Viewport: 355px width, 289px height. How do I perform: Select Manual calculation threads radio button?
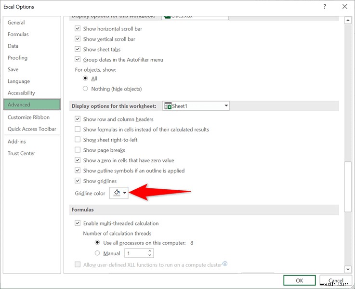[x=97, y=253]
